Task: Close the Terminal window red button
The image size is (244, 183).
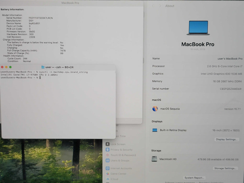Action: click(2, 67)
